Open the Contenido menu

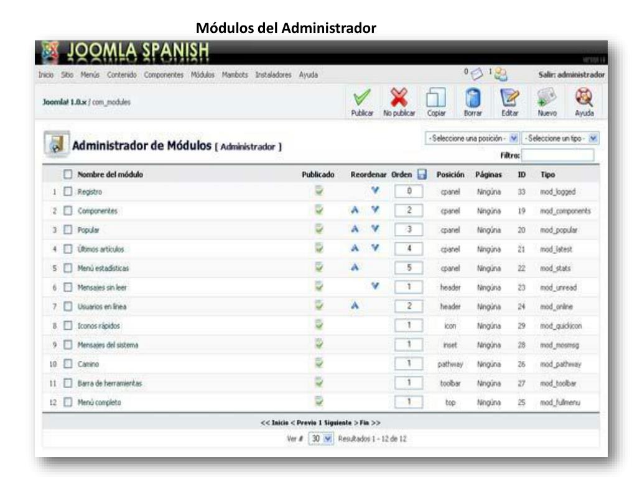click(x=121, y=75)
